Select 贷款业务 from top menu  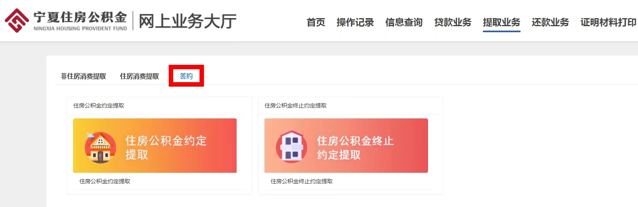tap(453, 23)
